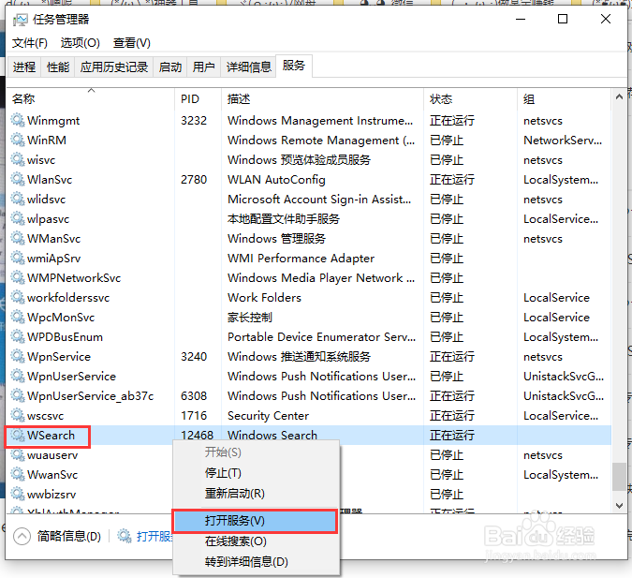Switch to the 进程 tab
This screenshot has width=632, height=578.
24,67
